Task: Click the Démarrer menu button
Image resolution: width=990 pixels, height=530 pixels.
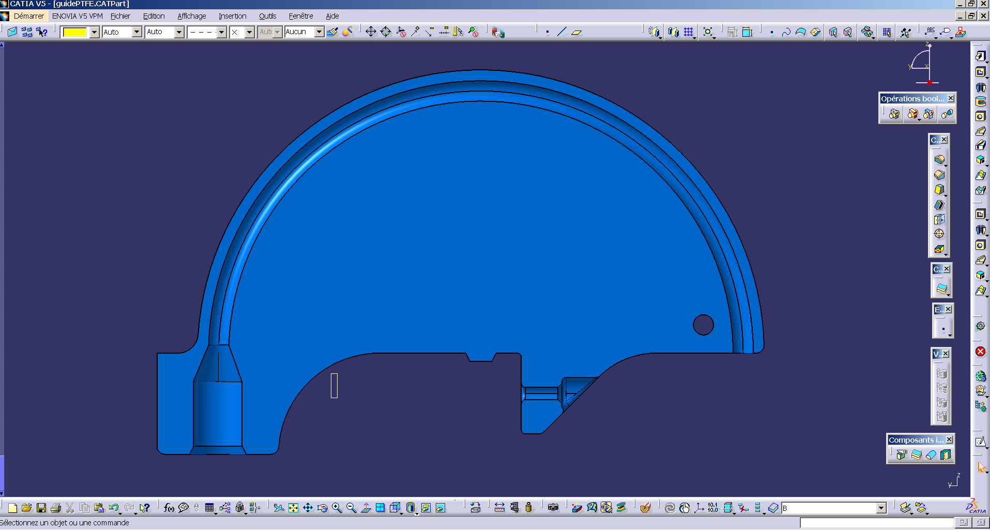Action: (28, 16)
